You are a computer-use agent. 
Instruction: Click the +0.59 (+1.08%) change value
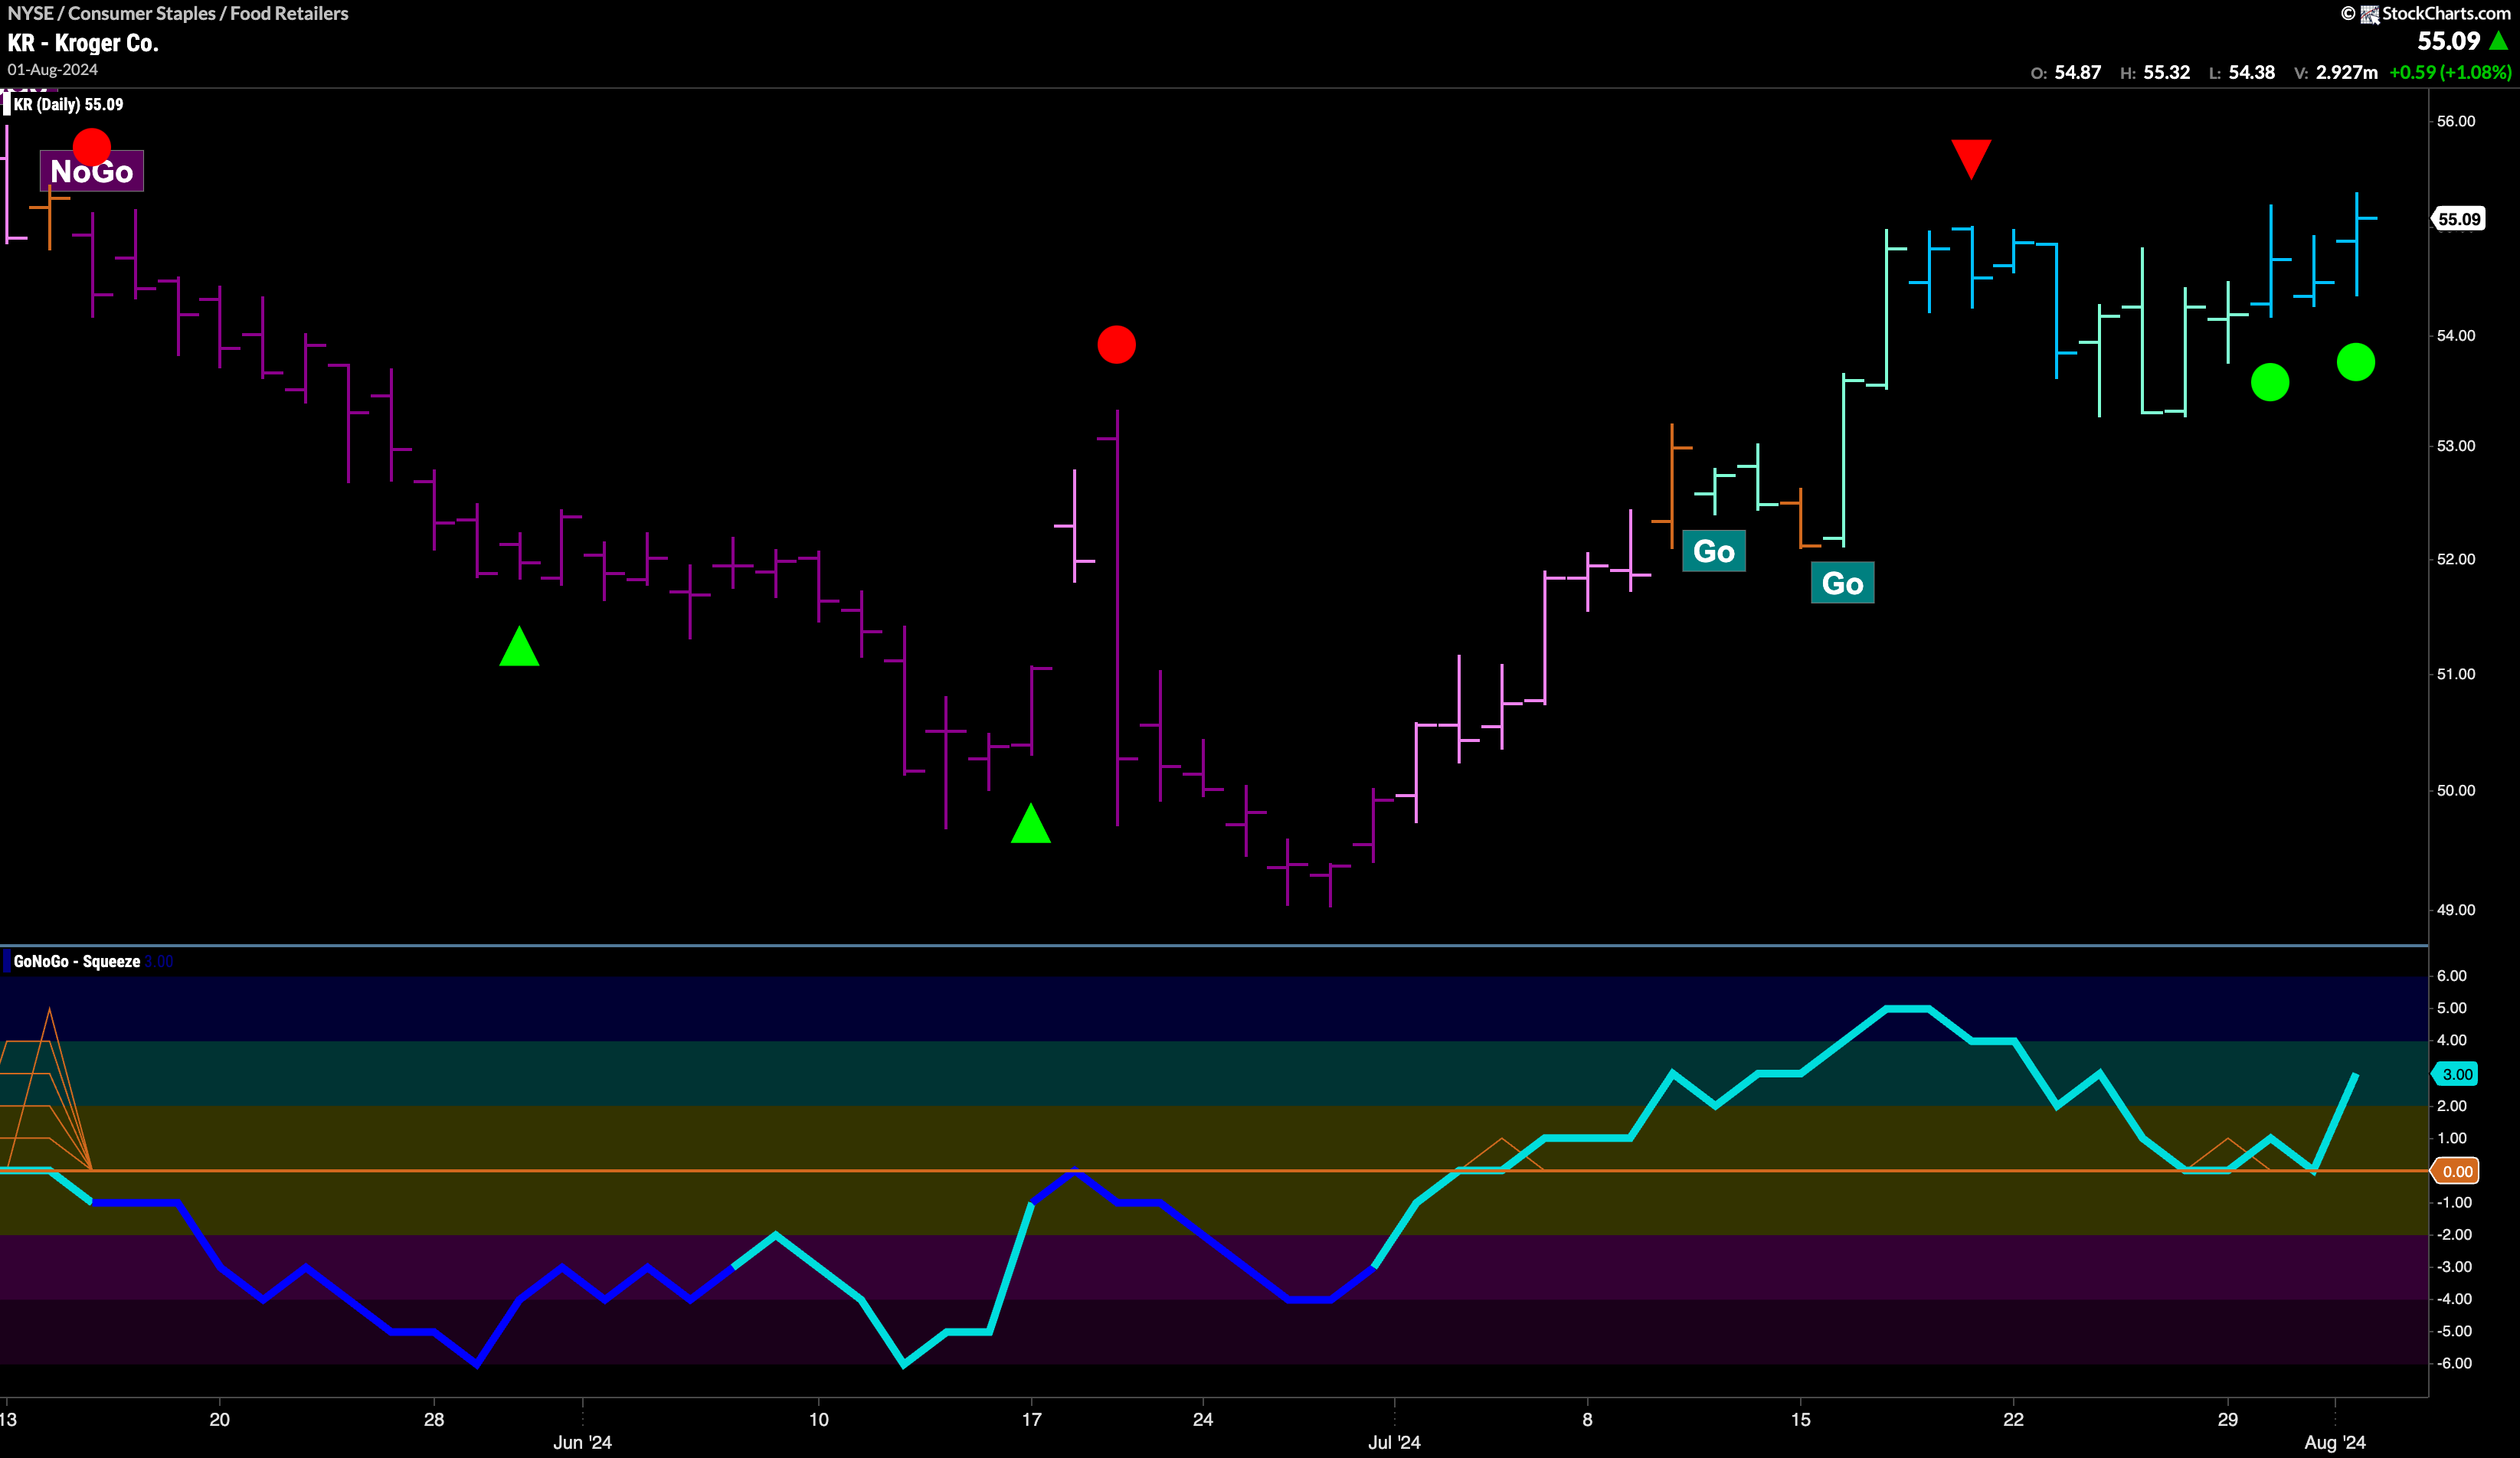pyautogui.click(x=2450, y=72)
